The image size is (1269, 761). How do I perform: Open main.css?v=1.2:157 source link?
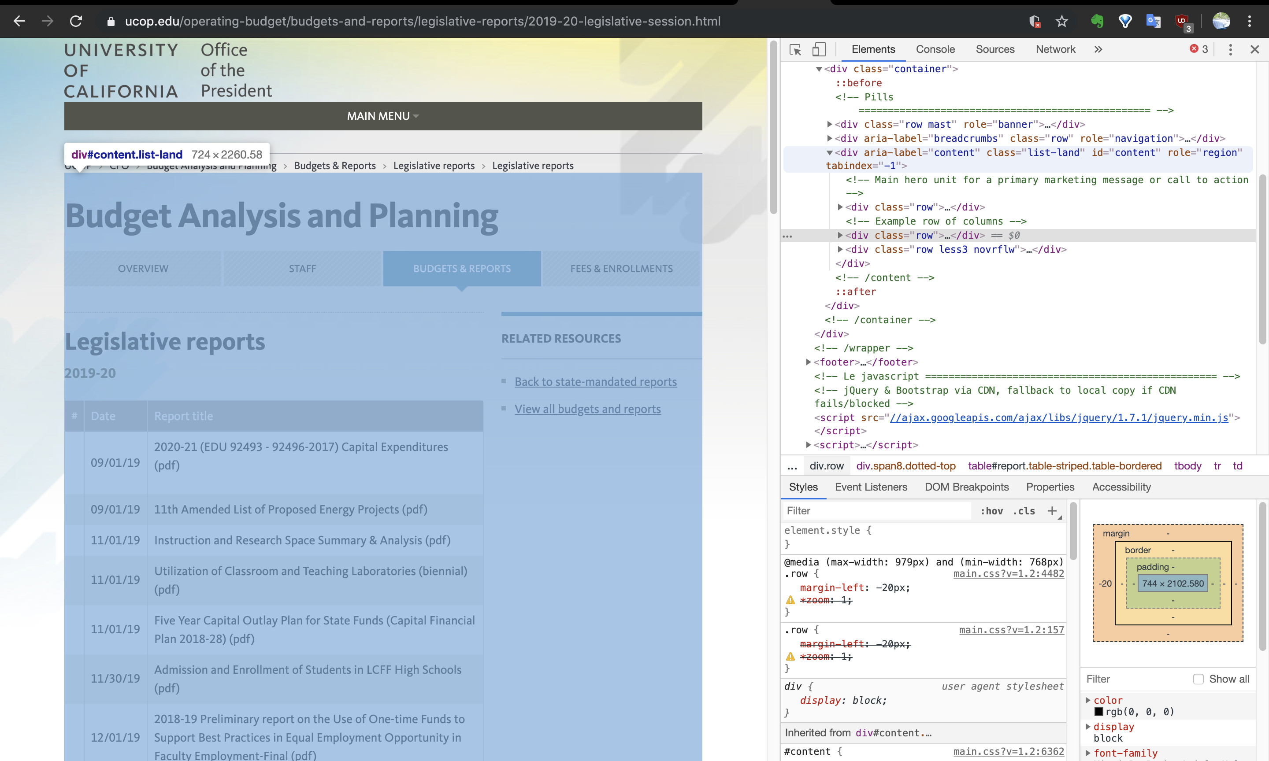tap(1012, 630)
